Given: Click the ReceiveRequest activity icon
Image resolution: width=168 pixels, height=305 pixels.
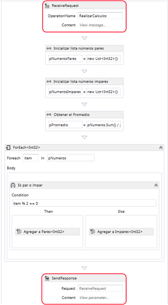Looking at the screenshot, I should (x=47, y=6).
